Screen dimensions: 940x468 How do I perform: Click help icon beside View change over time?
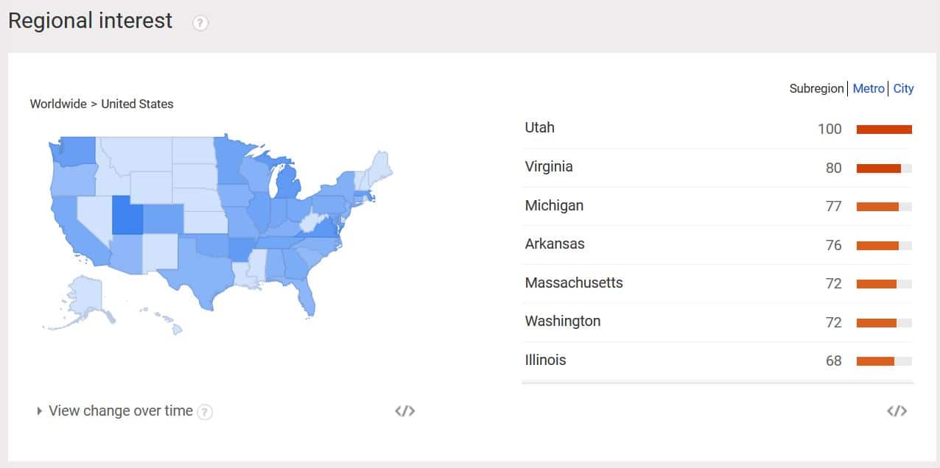(x=205, y=412)
